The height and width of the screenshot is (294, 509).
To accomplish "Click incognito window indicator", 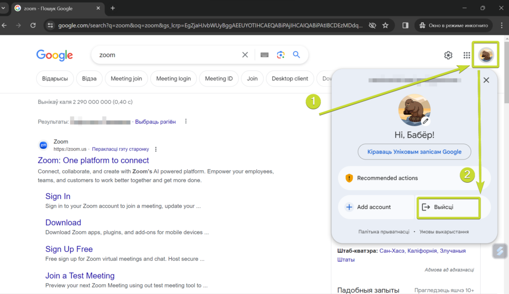I will [x=453, y=25].
